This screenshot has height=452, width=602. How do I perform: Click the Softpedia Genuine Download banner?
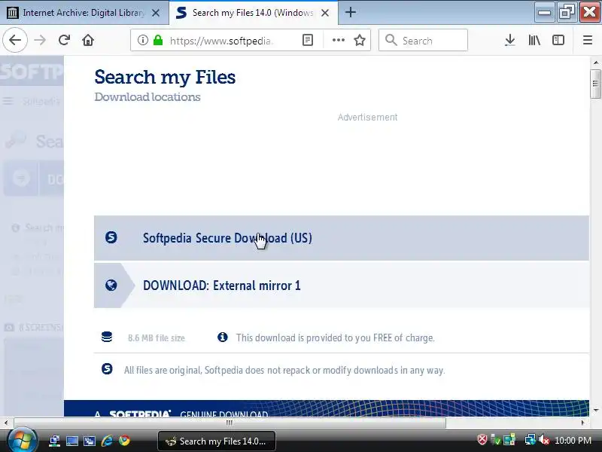point(327,408)
